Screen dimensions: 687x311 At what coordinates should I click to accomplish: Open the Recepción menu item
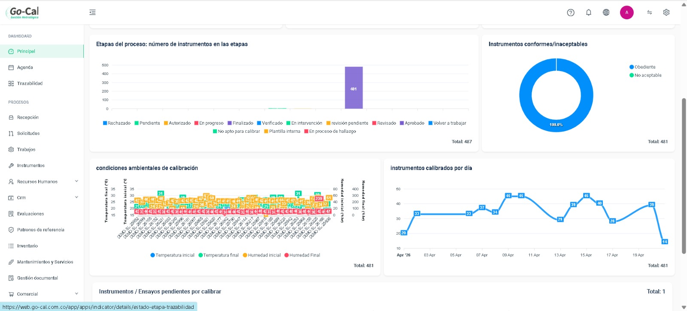tap(42, 117)
